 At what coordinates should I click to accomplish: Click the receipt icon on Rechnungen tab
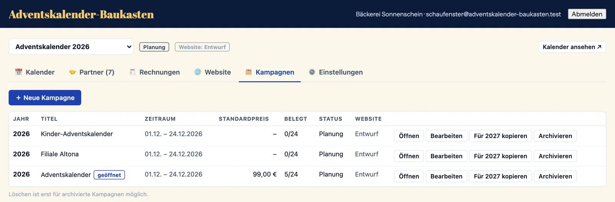coord(132,72)
